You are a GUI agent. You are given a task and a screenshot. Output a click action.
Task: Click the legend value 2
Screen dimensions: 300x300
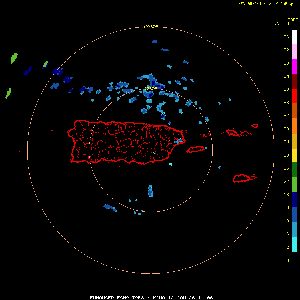pyautogui.click(x=288, y=247)
